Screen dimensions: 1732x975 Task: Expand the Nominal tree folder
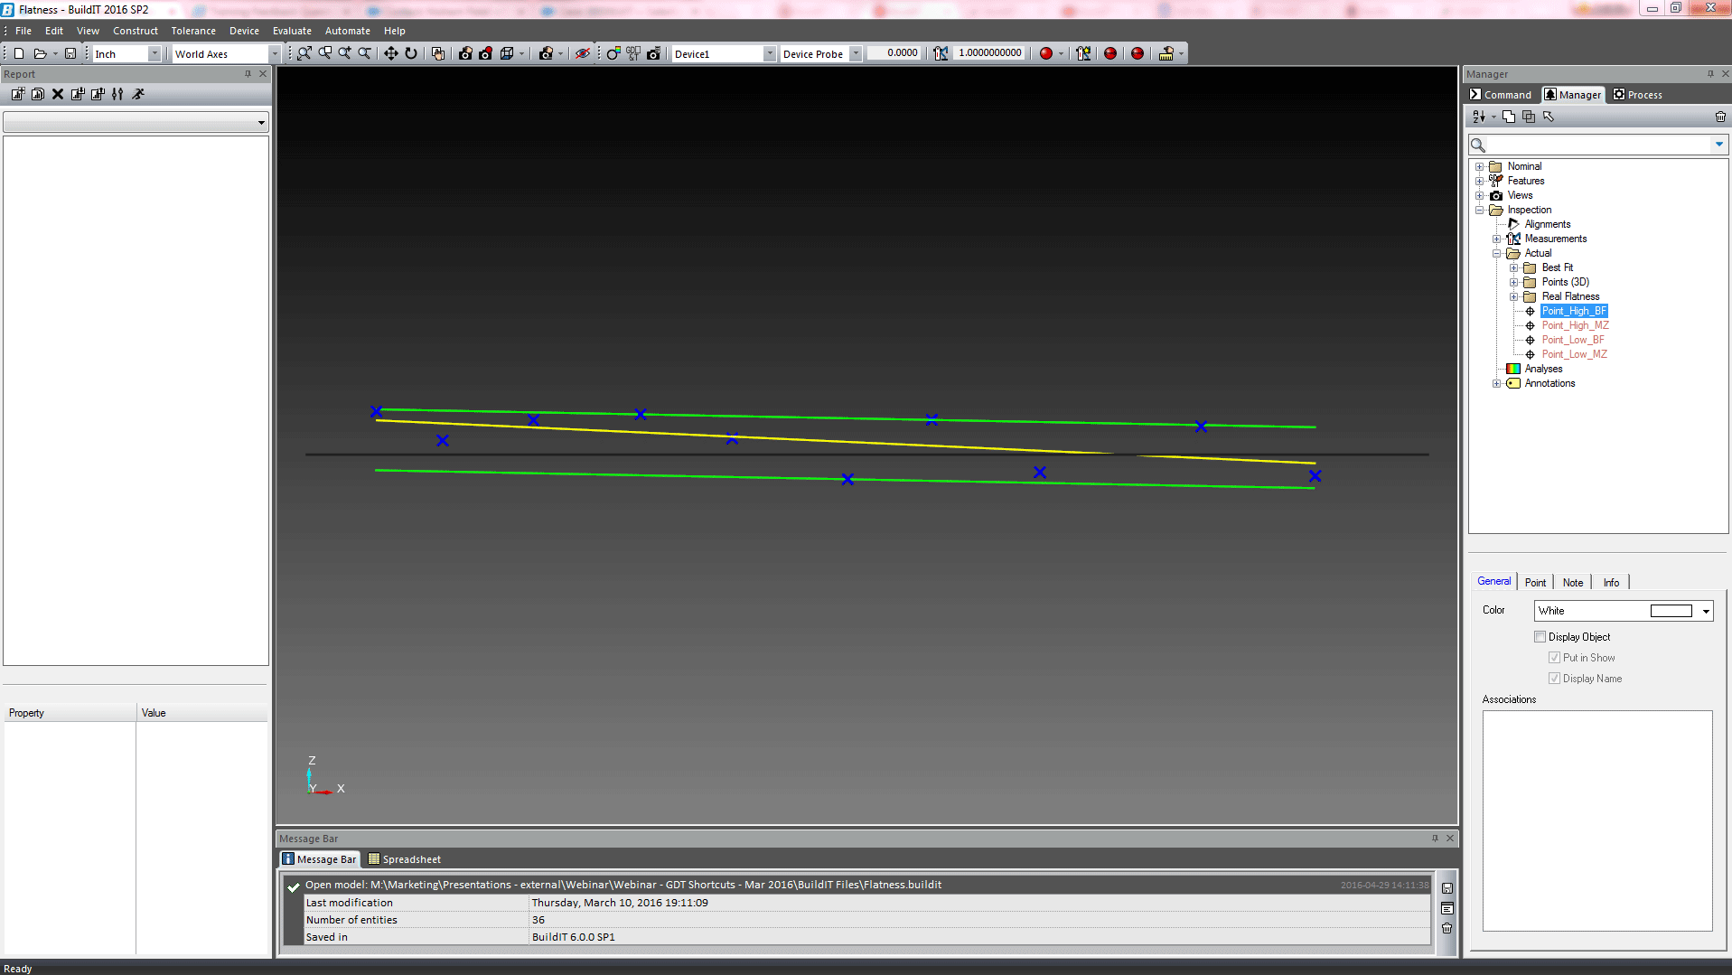pyautogui.click(x=1480, y=166)
